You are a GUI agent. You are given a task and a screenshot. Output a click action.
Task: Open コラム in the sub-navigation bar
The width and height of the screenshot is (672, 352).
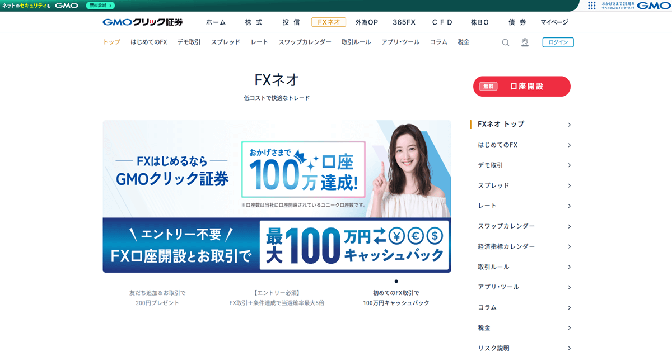click(438, 42)
